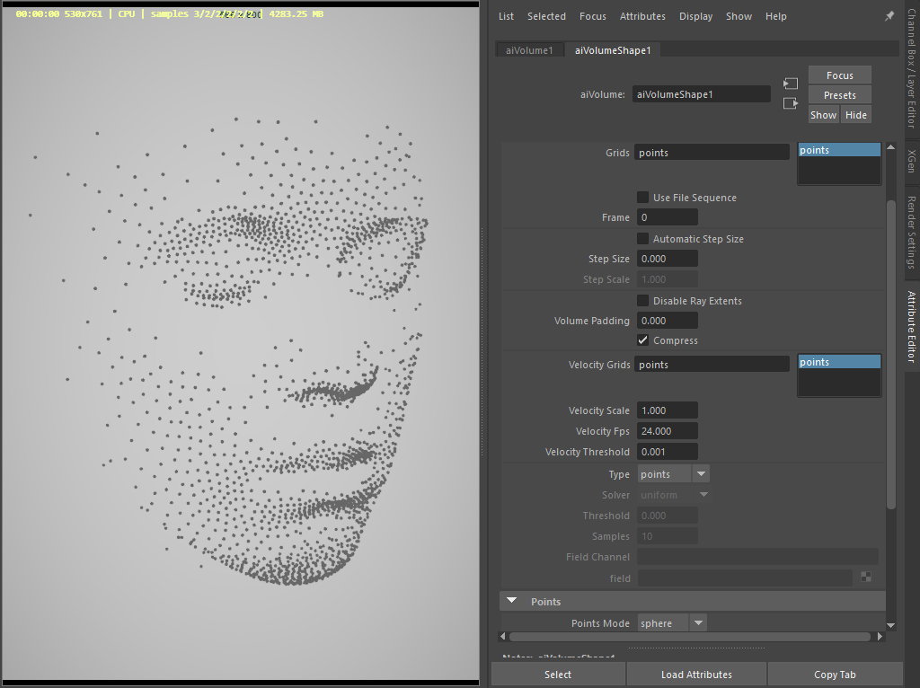
Task: Click the output connection arrow icon
Action: click(790, 103)
